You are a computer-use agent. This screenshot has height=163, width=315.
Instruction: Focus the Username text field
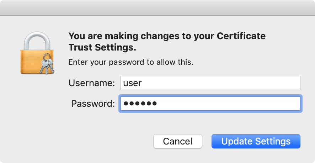tap(210, 83)
